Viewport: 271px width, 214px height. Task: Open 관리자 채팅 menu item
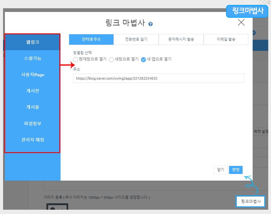coord(32,140)
